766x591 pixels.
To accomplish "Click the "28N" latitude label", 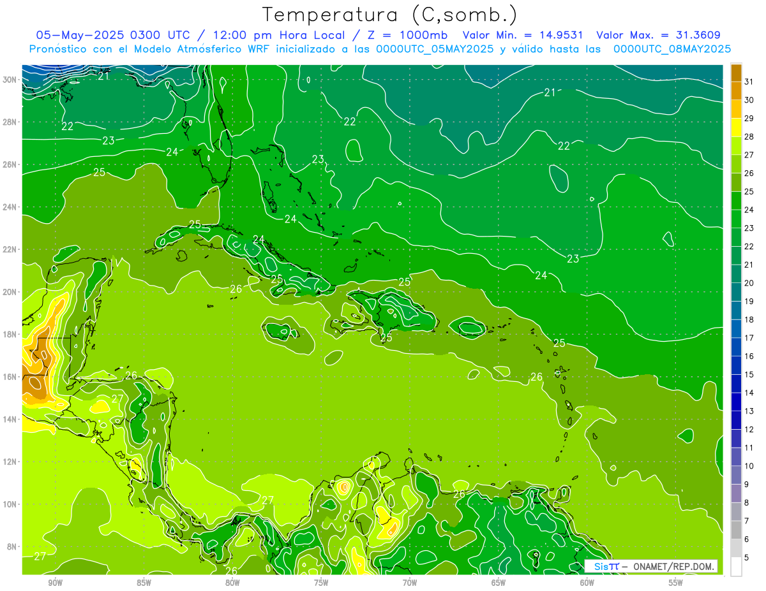I will [10, 122].
